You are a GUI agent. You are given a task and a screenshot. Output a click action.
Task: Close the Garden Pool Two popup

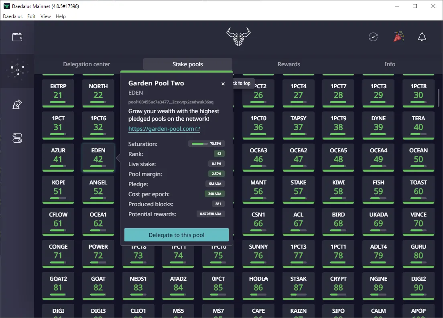pyautogui.click(x=223, y=83)
